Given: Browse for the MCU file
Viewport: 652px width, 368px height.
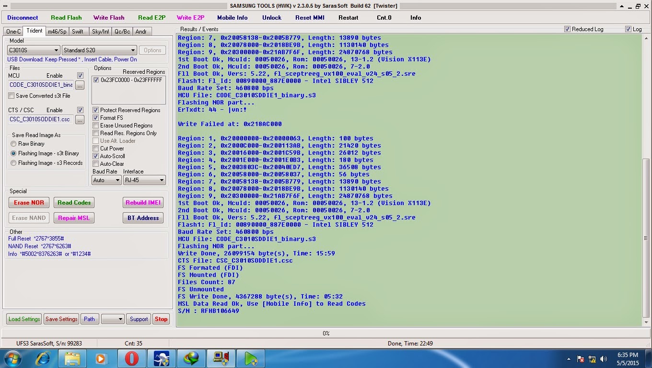Looking at the screenshot, I should click(80, 85).
